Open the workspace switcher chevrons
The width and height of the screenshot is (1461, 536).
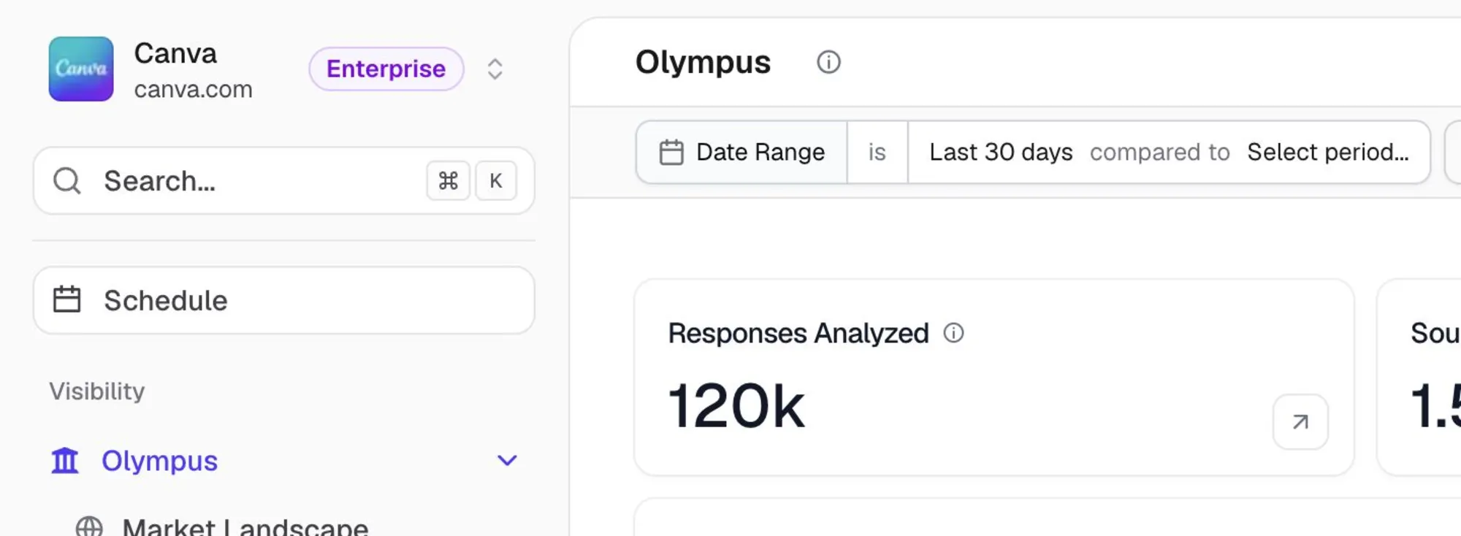pos(495,69)
